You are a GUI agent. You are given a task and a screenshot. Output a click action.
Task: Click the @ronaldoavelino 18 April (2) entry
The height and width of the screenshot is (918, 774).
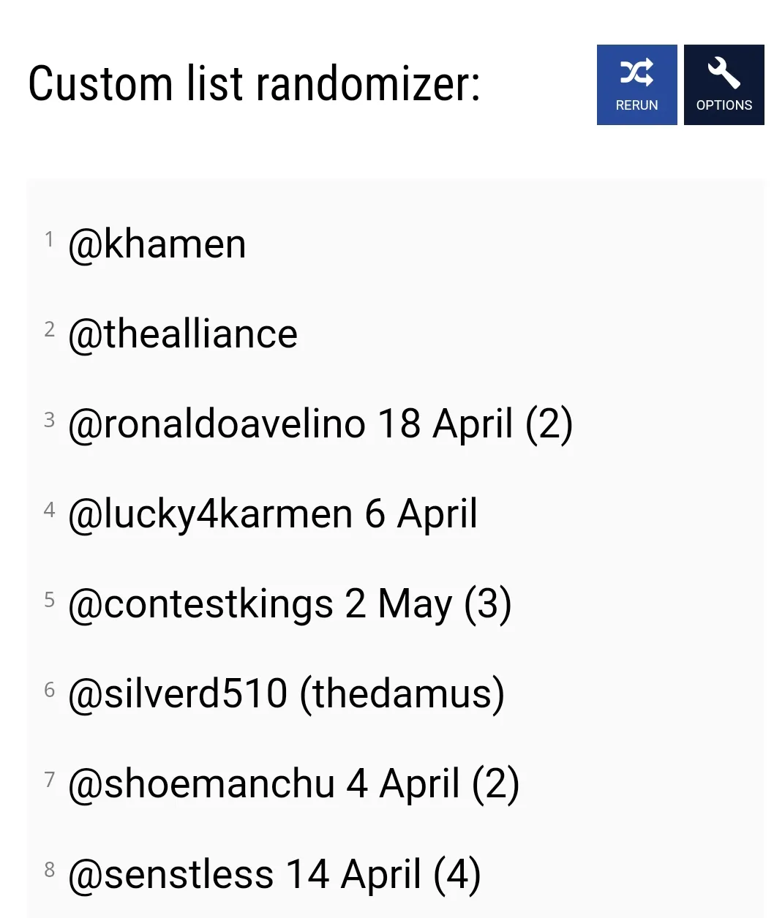tap(320, 424)
